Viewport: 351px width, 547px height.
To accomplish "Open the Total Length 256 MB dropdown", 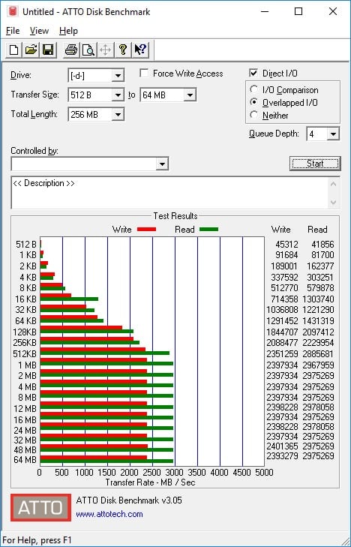I will pyautogui.click(x=118, y=114).
